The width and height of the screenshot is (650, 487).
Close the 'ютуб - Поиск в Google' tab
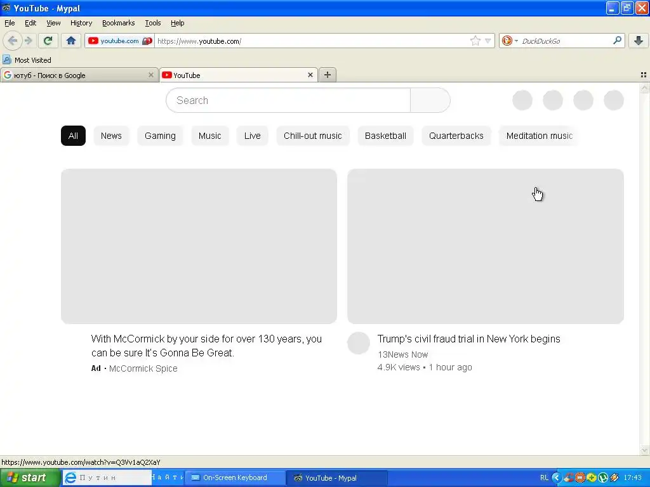click(151, 75)
